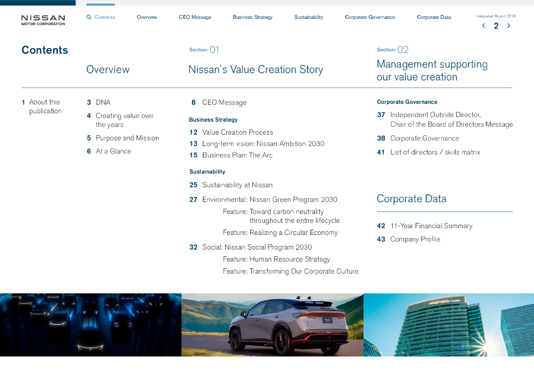Screen dimensions: 534x378
Task: Go to Purpose and Mission entry
Action: tap(123, 138)
